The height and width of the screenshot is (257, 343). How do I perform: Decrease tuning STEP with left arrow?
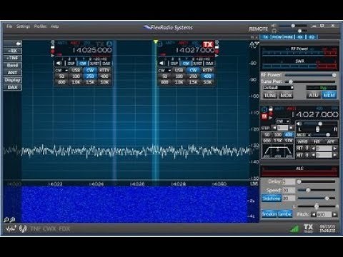click(274, 128)
